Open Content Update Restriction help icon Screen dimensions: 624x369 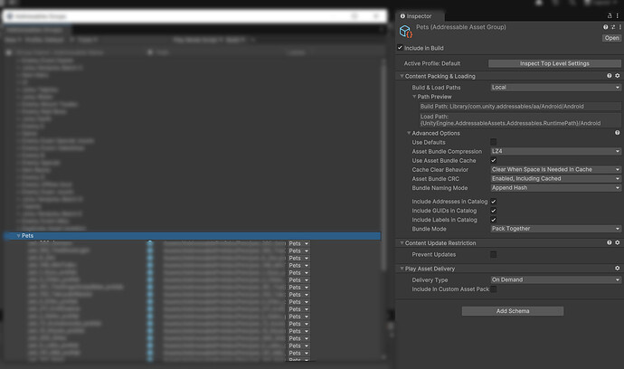[x=609, y=242]
